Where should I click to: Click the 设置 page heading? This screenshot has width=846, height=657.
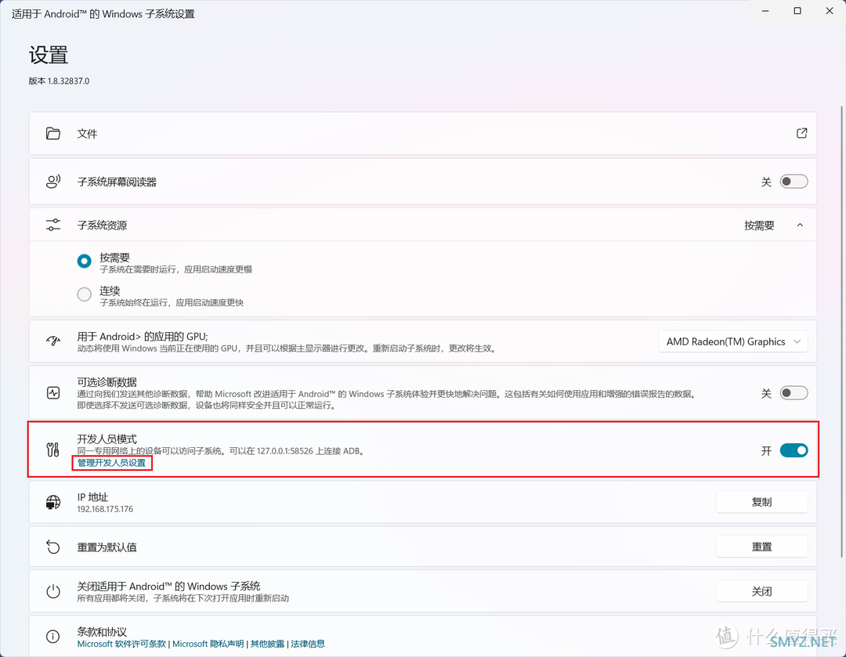(49, 55)
